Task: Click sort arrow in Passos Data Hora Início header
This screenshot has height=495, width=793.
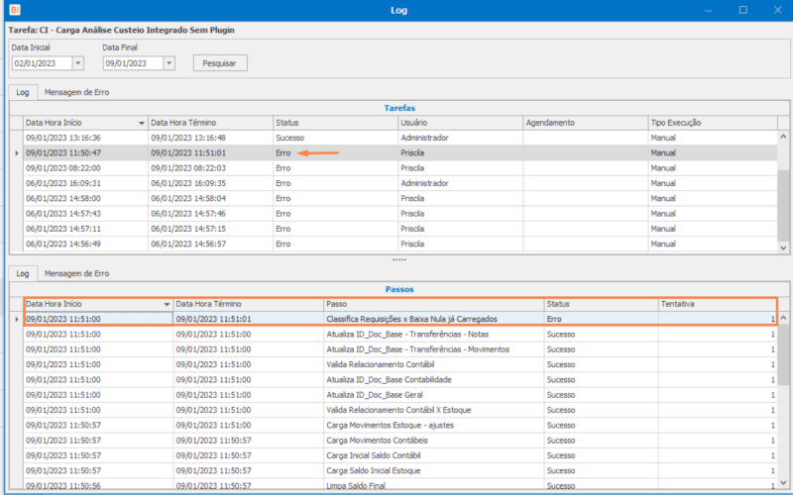Action: [x=167, y=304]
